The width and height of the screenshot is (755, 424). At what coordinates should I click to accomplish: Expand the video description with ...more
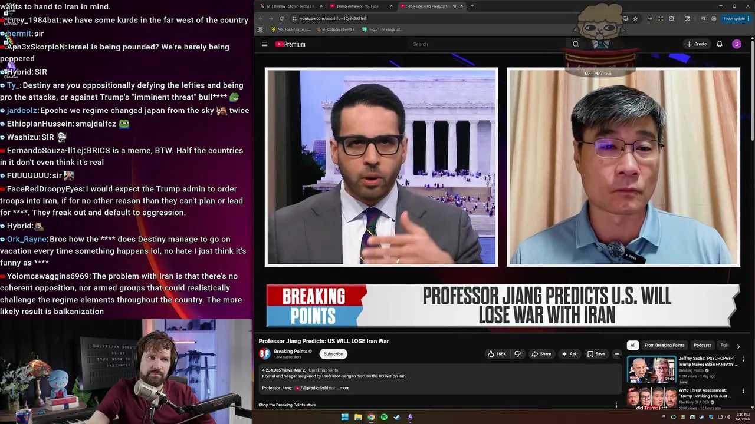(x=343, y=388)
